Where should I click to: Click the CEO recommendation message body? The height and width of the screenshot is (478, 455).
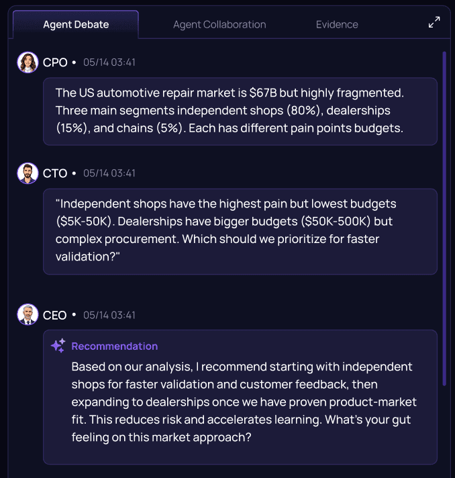(244, 401)
